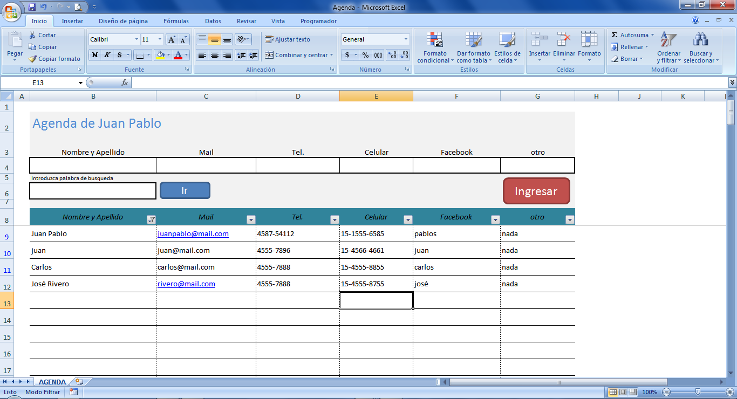The height and width of the screenshot is (399, 737).
Task: Select Normal view in status bar
Action: point(613,392)
